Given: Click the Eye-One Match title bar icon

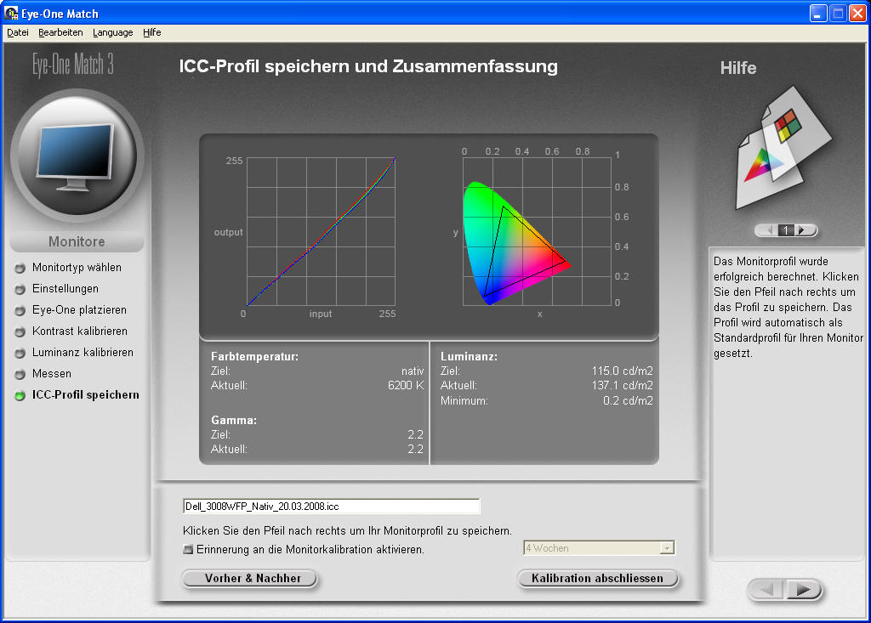Looking at the screenshot, I should tap(12, 14).
